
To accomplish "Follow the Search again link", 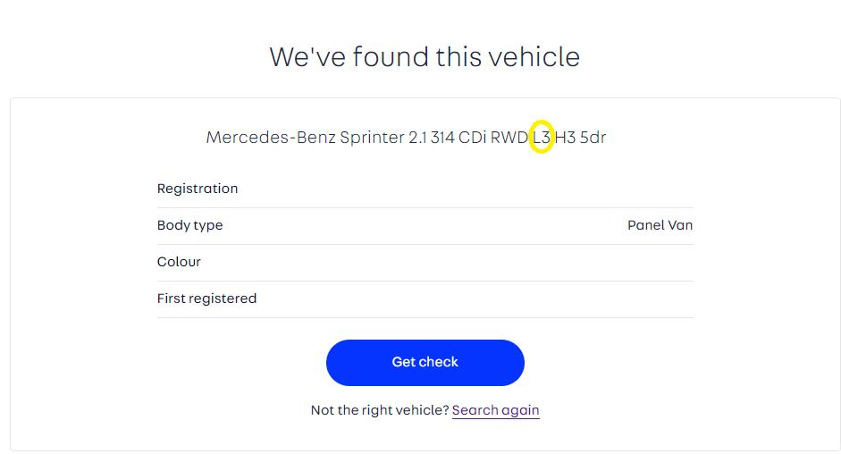I will [x=495, y=410].
